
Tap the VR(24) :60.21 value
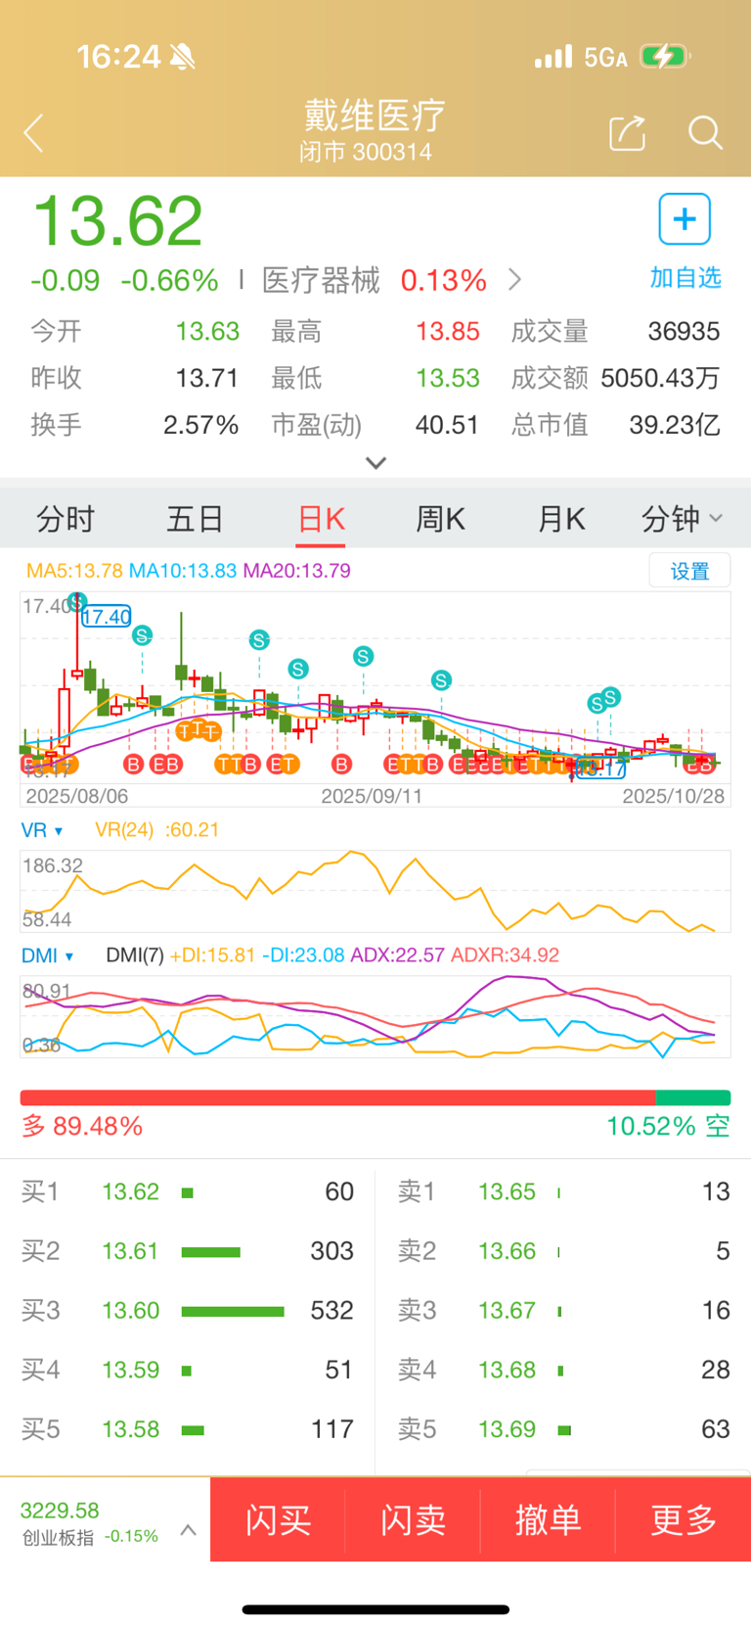point(156,830)
